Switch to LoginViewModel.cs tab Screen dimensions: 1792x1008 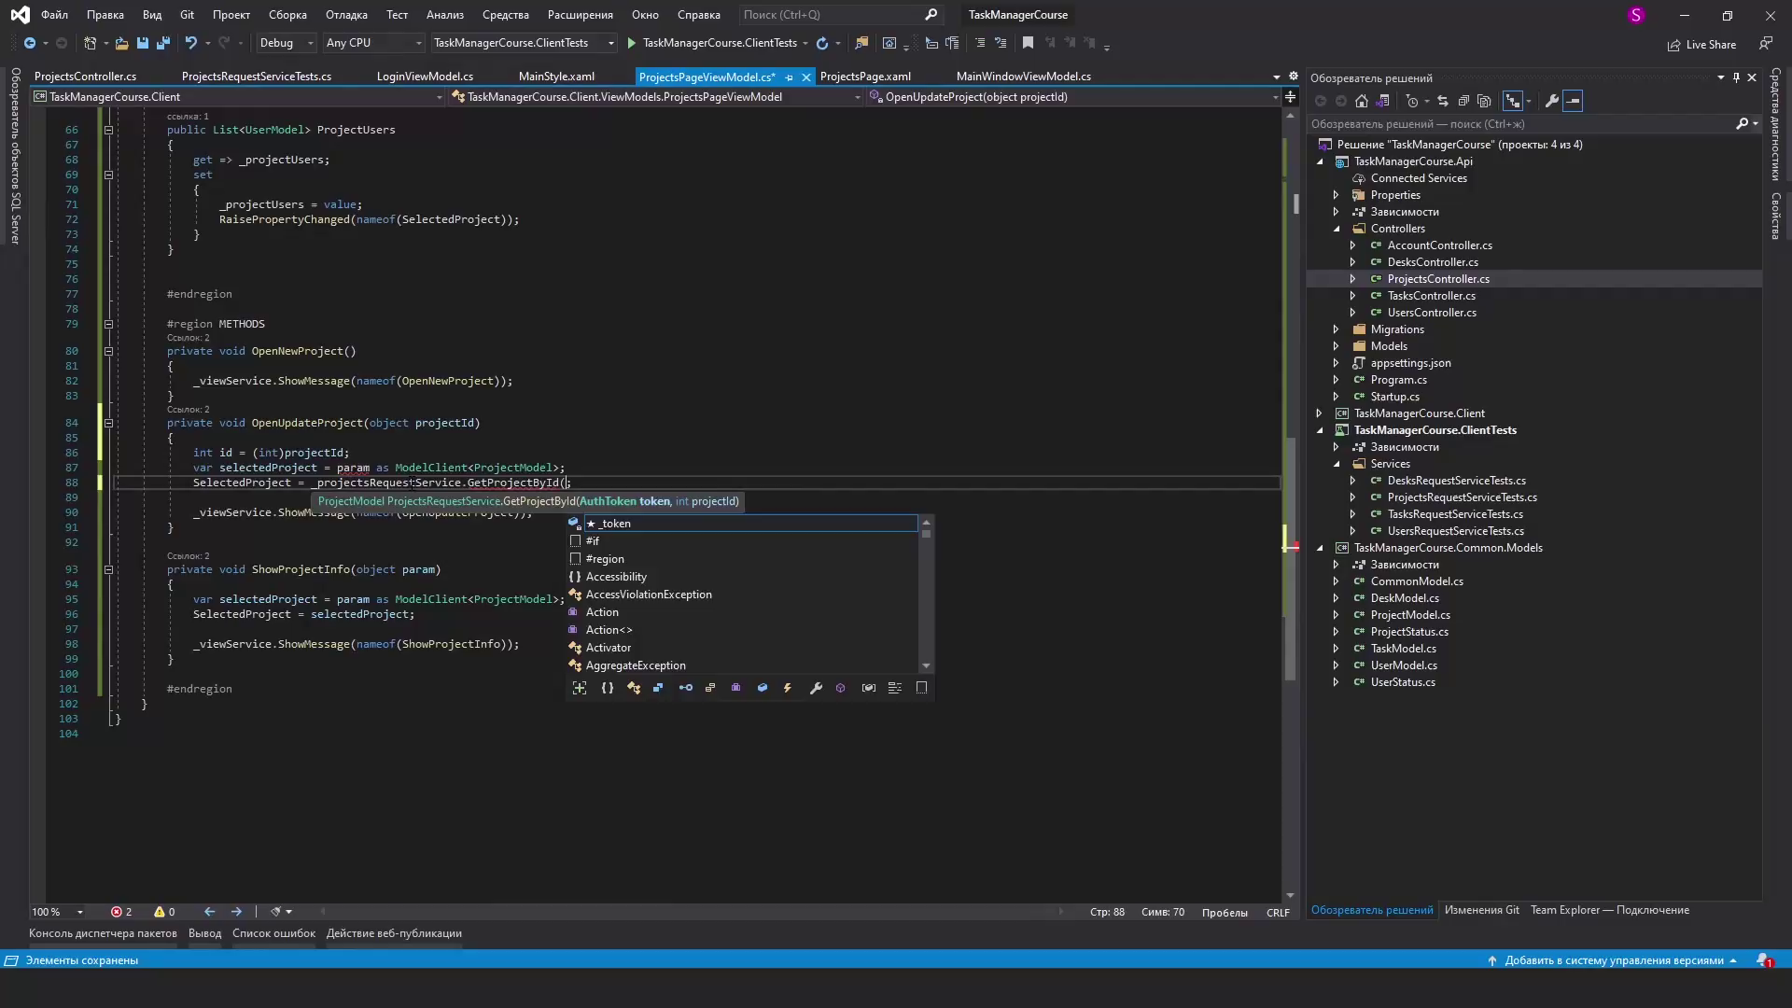click(x=425, y=77)
